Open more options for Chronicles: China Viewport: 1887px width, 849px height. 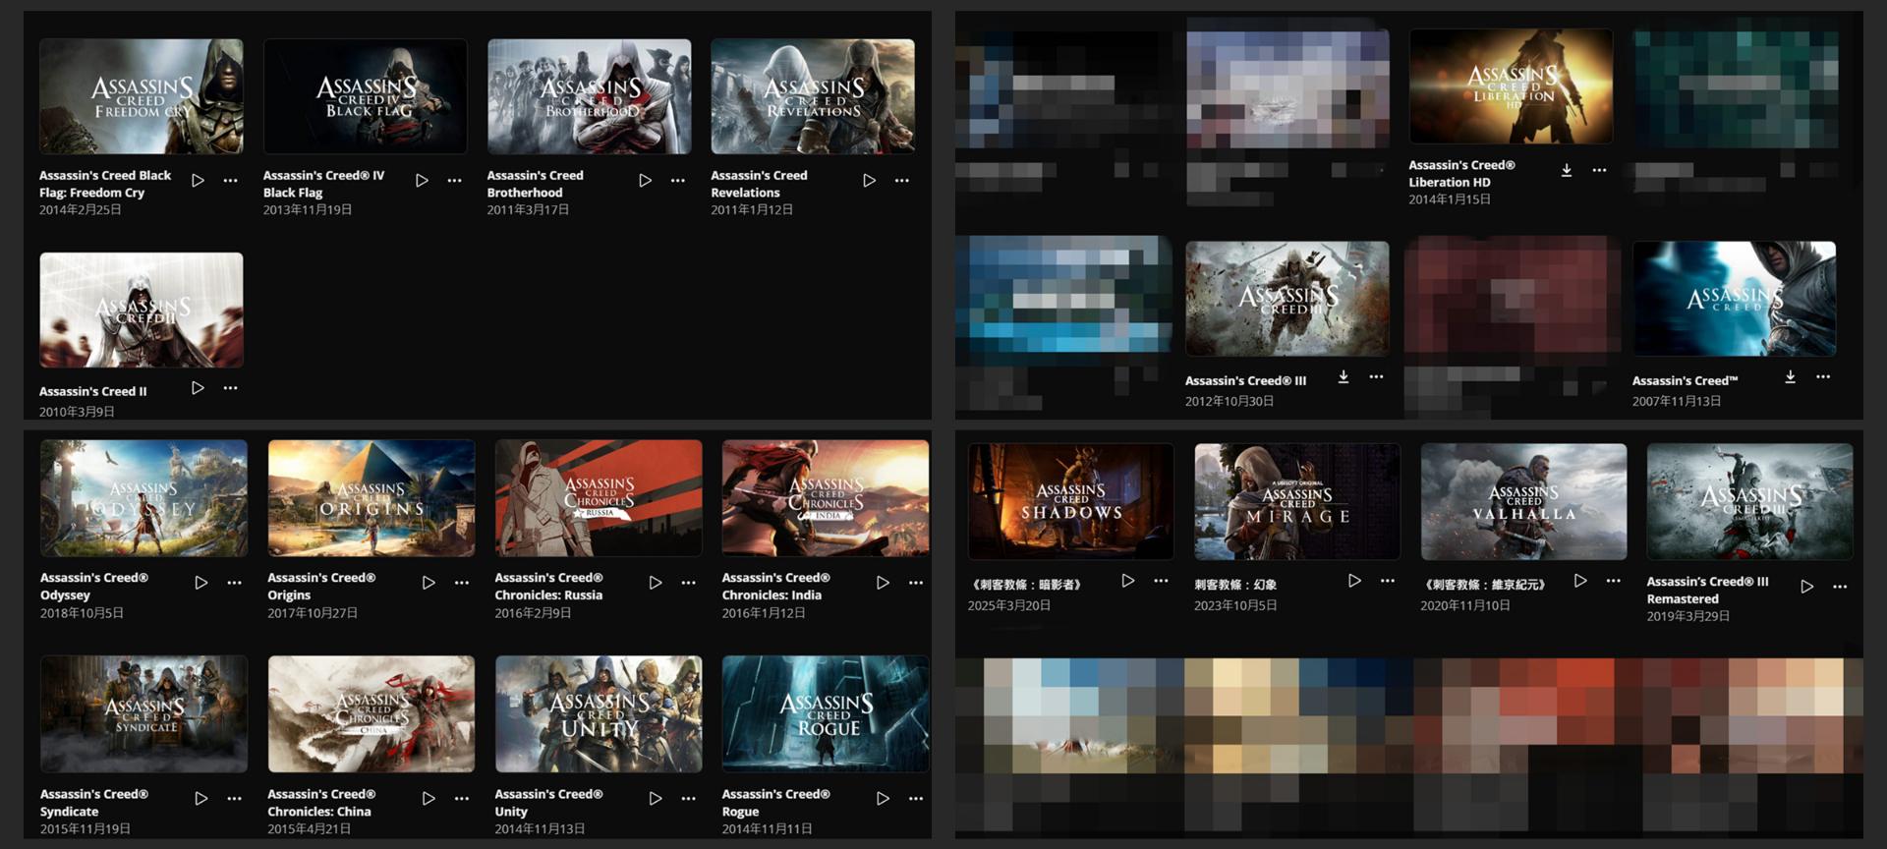pyautogui.click(x=462, y=799)
